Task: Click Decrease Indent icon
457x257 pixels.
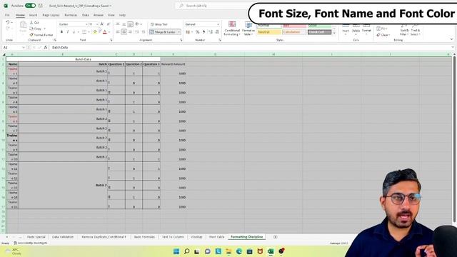Action: (x=137, y=31)
